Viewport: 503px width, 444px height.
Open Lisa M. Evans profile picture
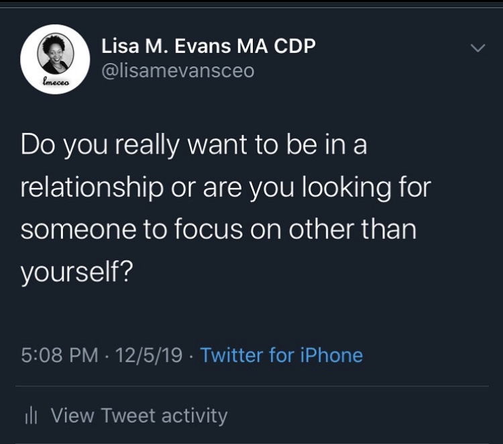coord(55,59)
